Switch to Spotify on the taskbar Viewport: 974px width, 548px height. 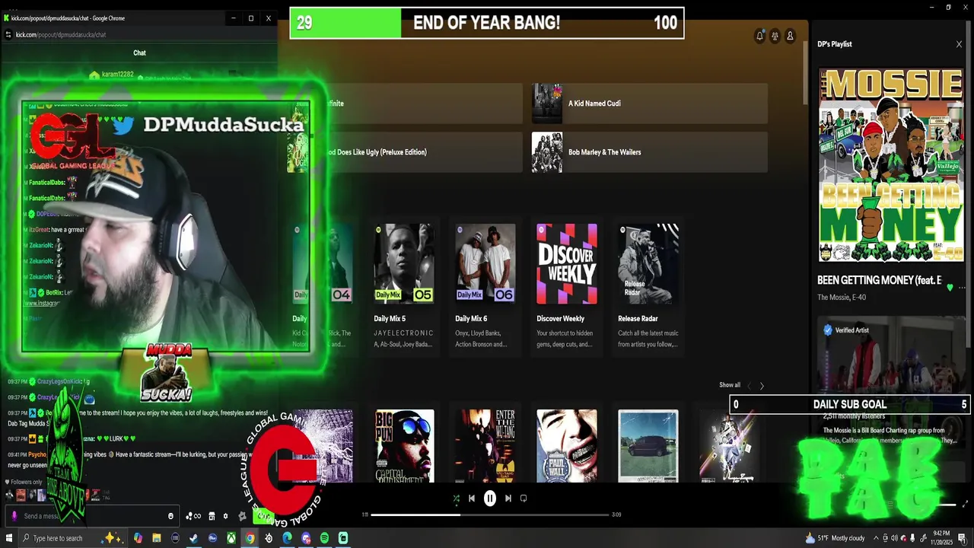[x=324, y=538]
